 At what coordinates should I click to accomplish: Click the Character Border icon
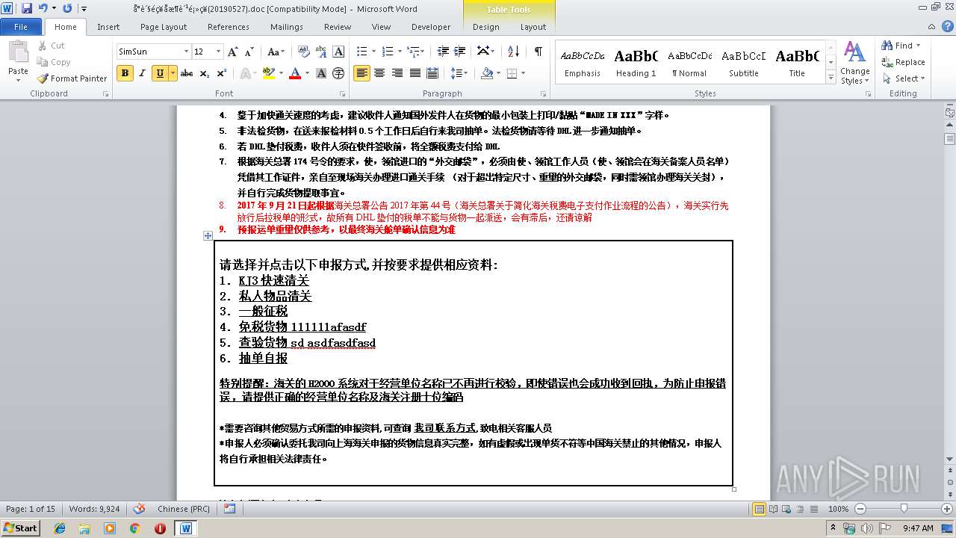click(338, 52)
